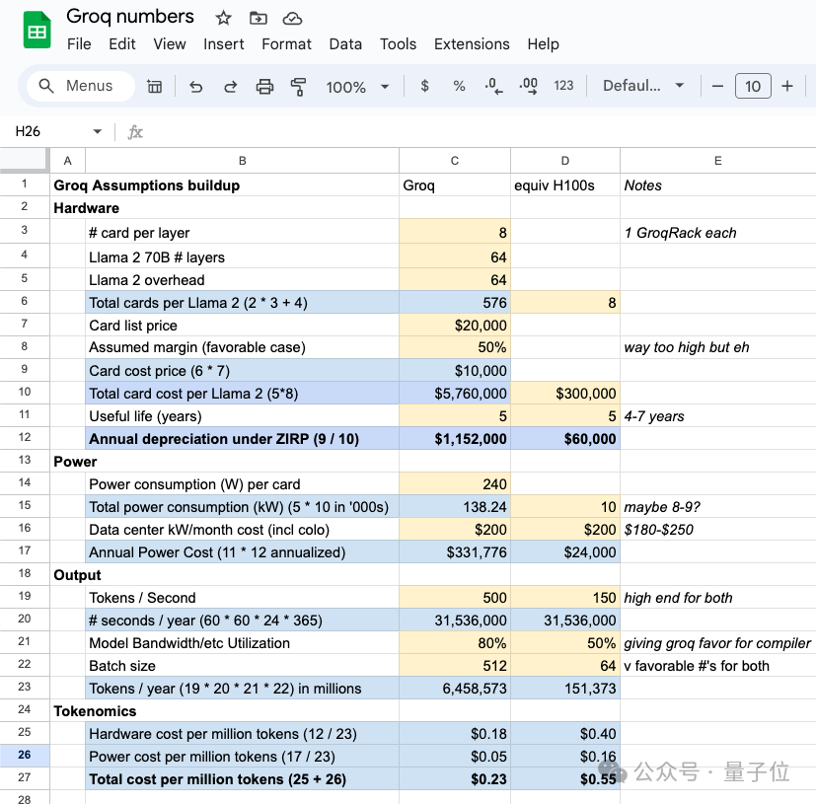The height and width of the screenshot is (804, 816).
Task: Click the undo arrow icon
Action: pos(195,87)
